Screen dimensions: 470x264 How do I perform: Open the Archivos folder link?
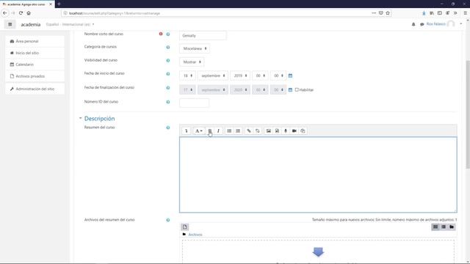(195, 235)
